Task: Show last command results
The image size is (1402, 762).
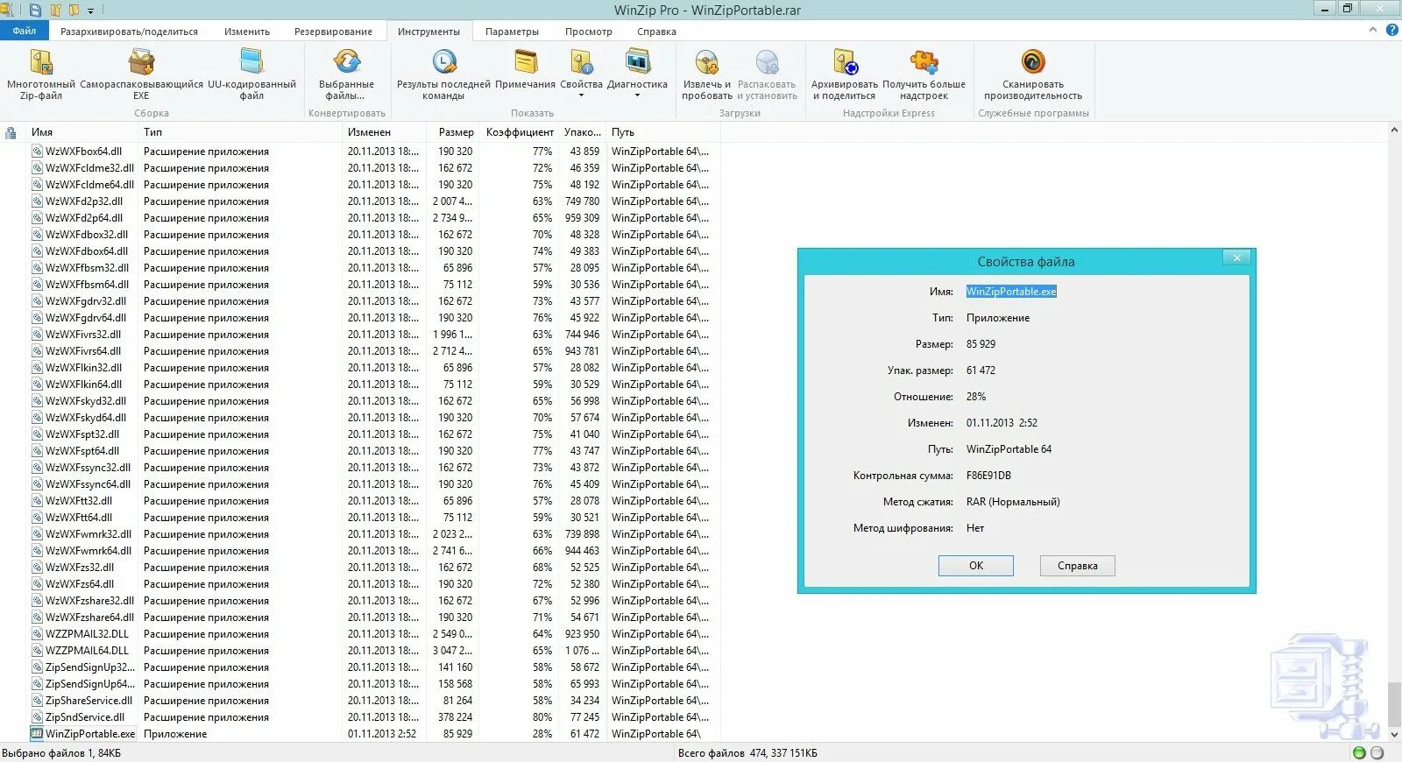Action: (x=443, y=75)
